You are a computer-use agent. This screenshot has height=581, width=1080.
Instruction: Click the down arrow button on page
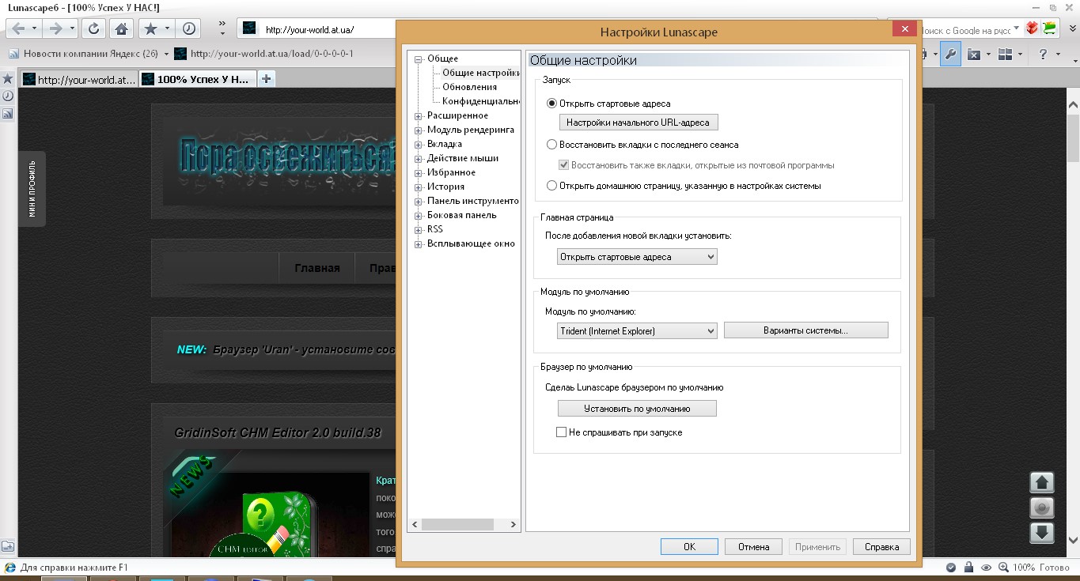[1042, 533]
